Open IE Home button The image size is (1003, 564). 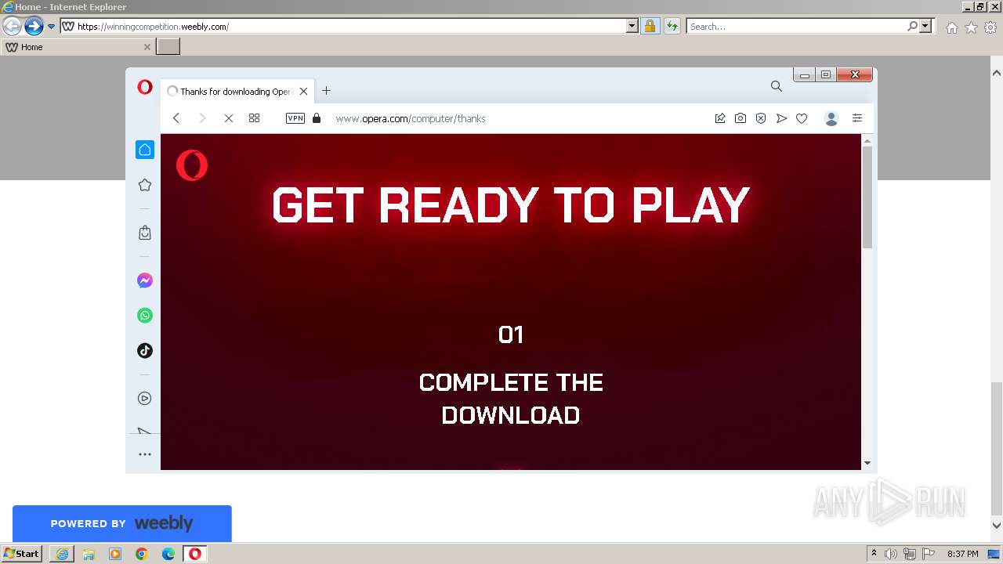point(951,27)
